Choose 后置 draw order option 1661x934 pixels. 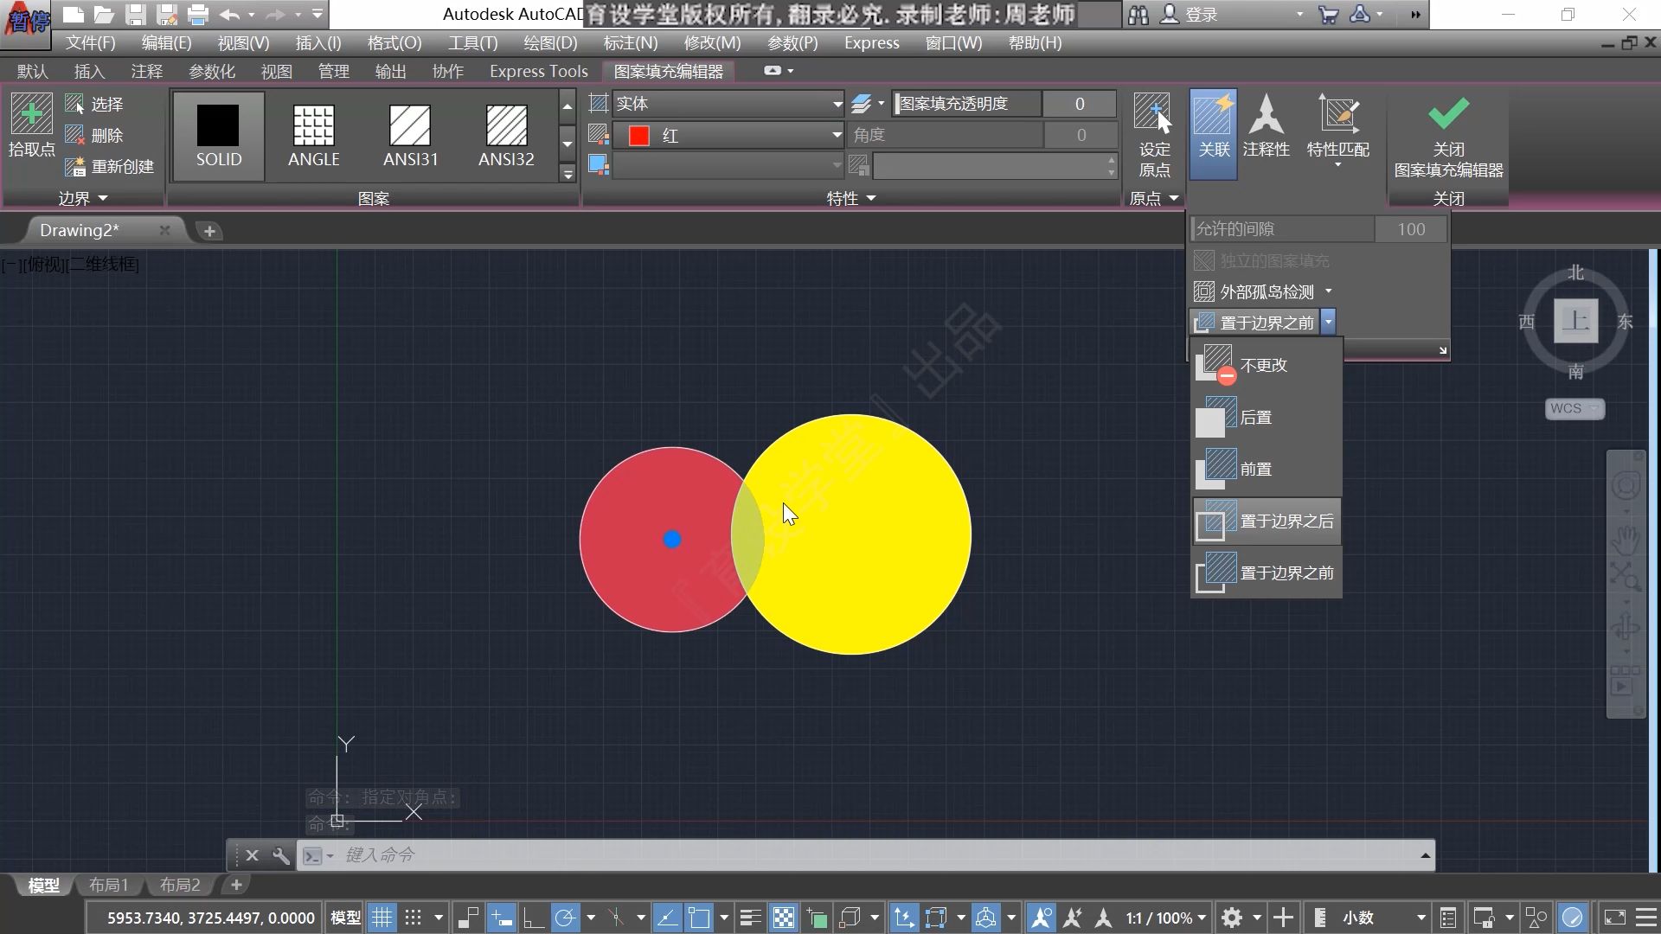pos(1267,417)
